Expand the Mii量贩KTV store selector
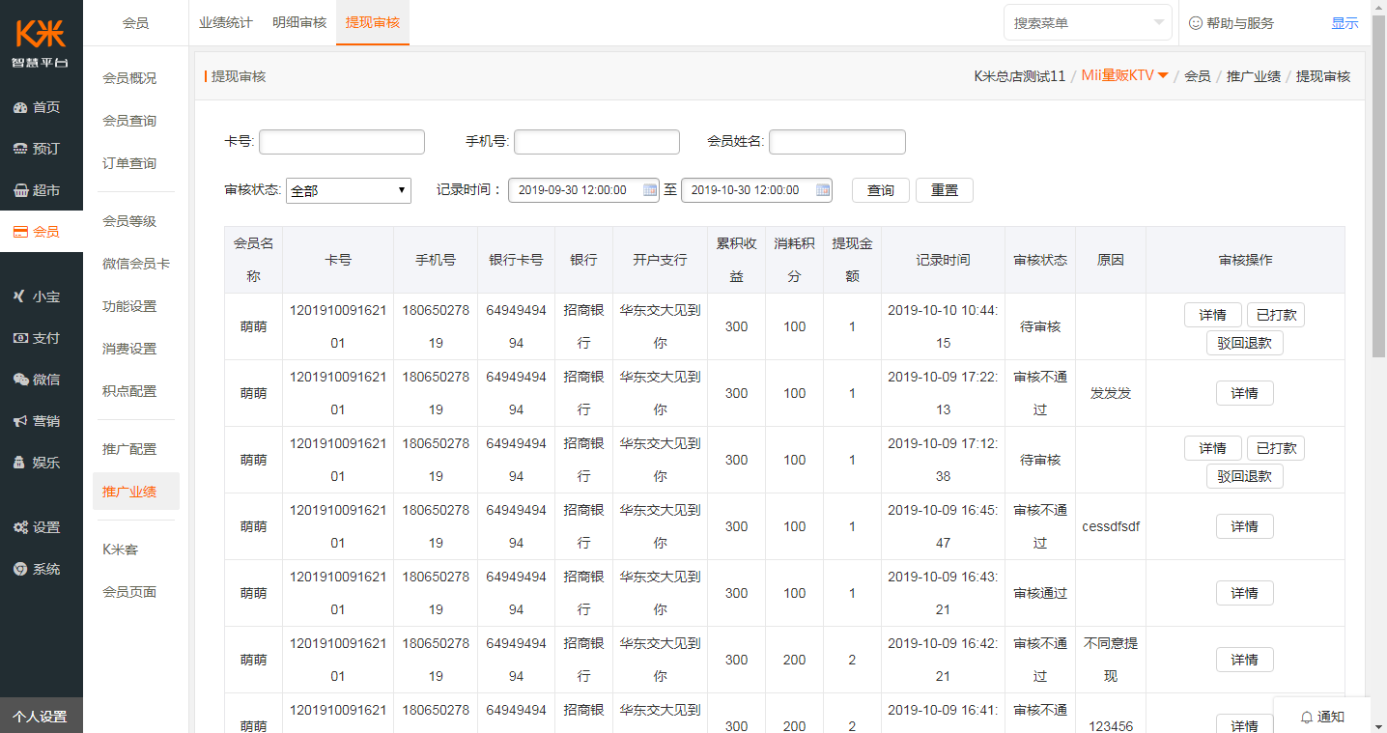The height and width of the screenshot is (733, 1387). tap(1125, 75)
